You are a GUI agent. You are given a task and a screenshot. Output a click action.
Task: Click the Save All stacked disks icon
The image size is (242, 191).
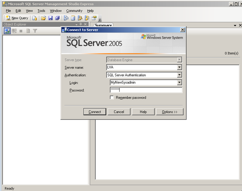(x=57, y=18)
